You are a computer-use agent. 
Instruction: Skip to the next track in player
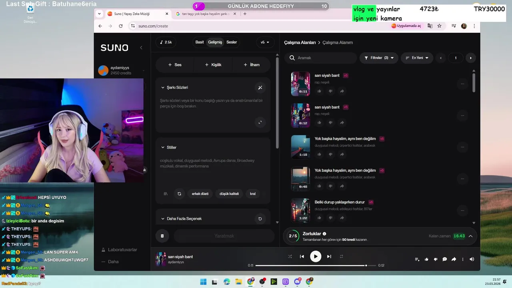point(329,256)
